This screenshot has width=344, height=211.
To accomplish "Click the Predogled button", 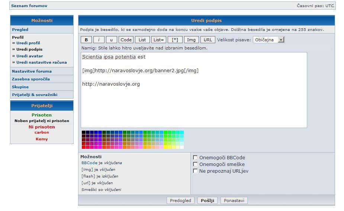I will 180,201.
